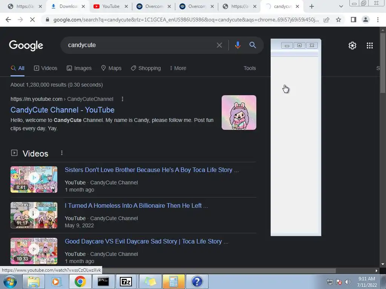Image resolution: width=386 pixels, height=289 pixels.
Task: Switch to the Shopping results tab
Action: [146, 68]
